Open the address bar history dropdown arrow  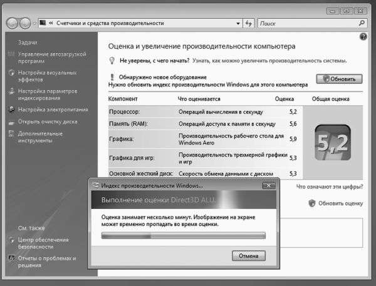tap(237, 23)
